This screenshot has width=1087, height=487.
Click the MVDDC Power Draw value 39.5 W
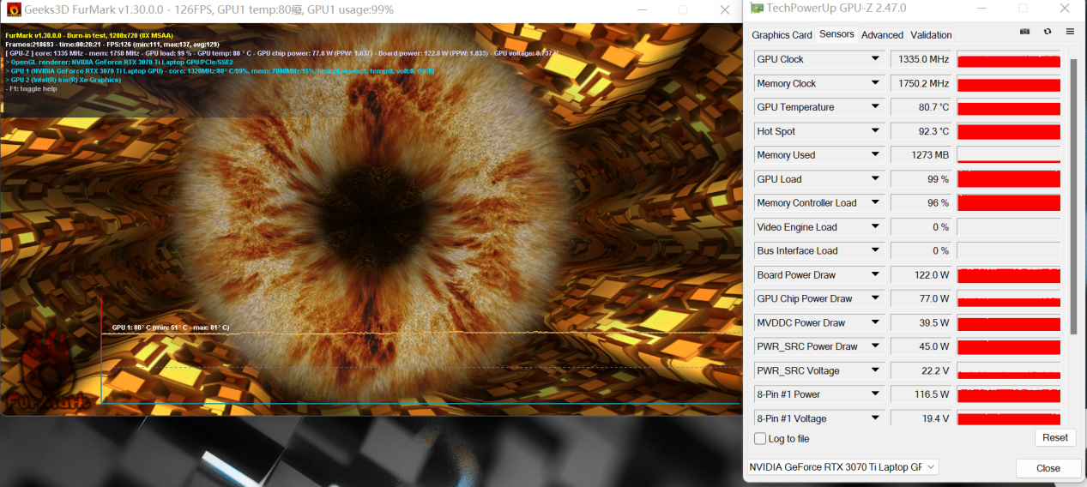click(x=921, y=323)
